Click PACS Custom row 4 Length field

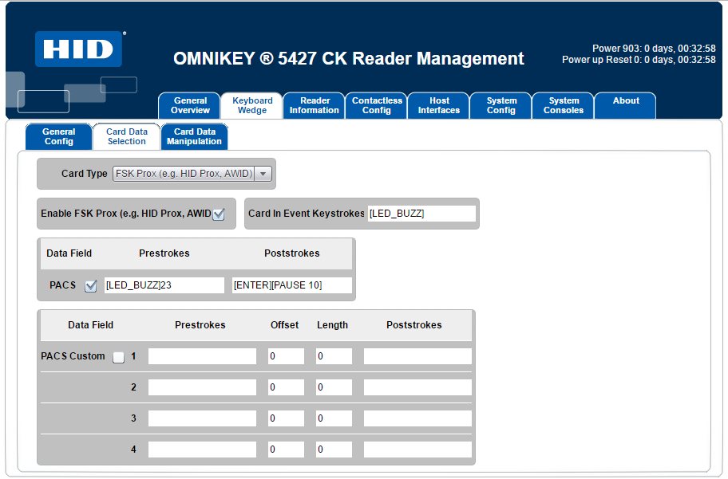click(334, 450)
